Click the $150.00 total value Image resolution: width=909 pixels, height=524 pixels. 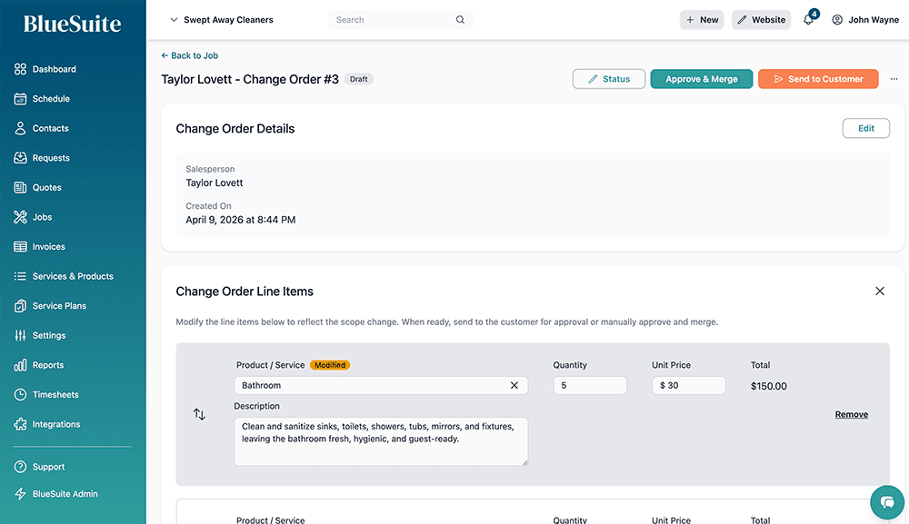click(769, 386)
